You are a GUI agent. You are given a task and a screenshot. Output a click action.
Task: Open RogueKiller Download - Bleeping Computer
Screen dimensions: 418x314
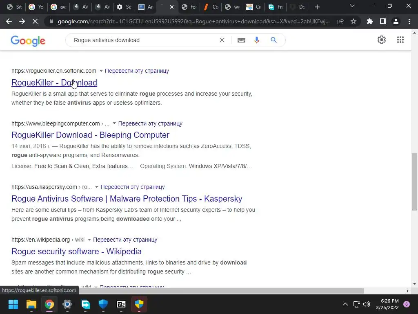[90, 135]
